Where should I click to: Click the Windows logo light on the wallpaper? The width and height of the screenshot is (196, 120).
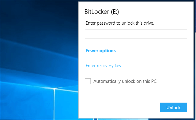(54, 90)
